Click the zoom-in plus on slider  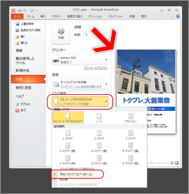[172, 163]
